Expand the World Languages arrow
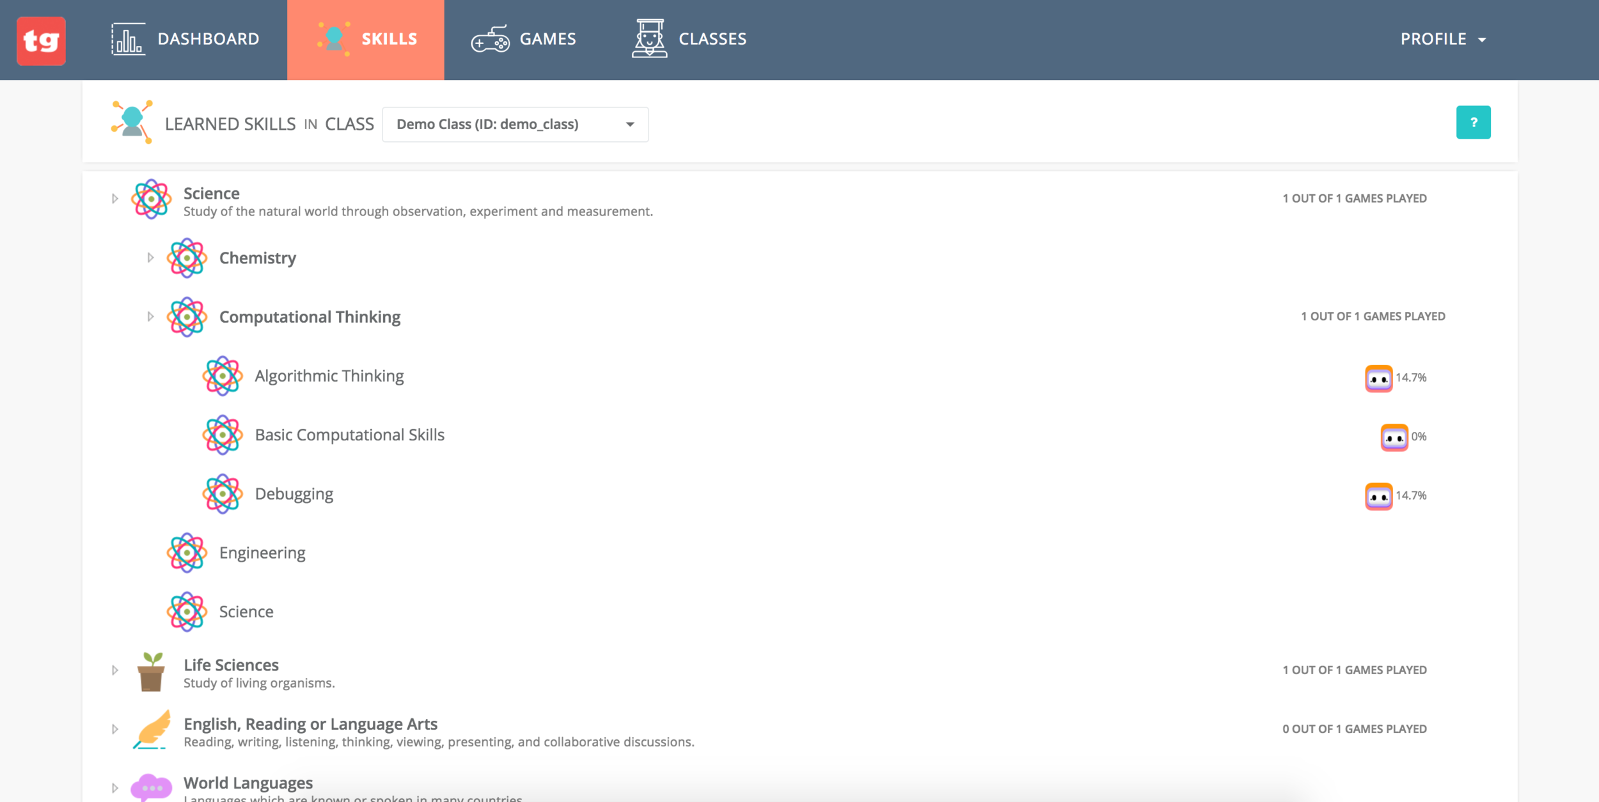The width and height of the screenshot is (1599, 802). pyautogui.click(x=115, y=788)
